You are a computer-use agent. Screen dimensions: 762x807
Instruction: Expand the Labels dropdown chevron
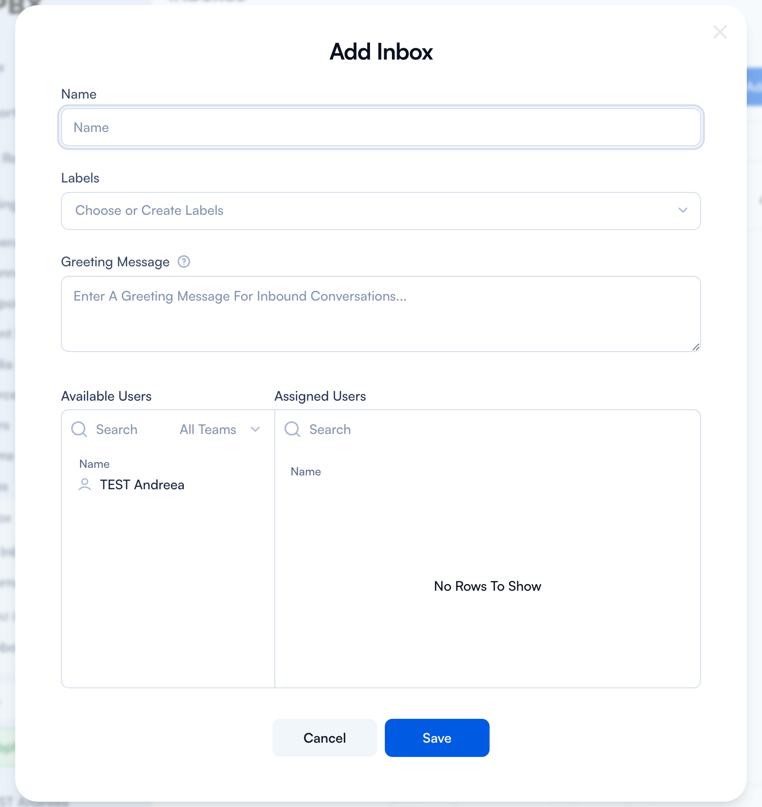pos(682,211)
